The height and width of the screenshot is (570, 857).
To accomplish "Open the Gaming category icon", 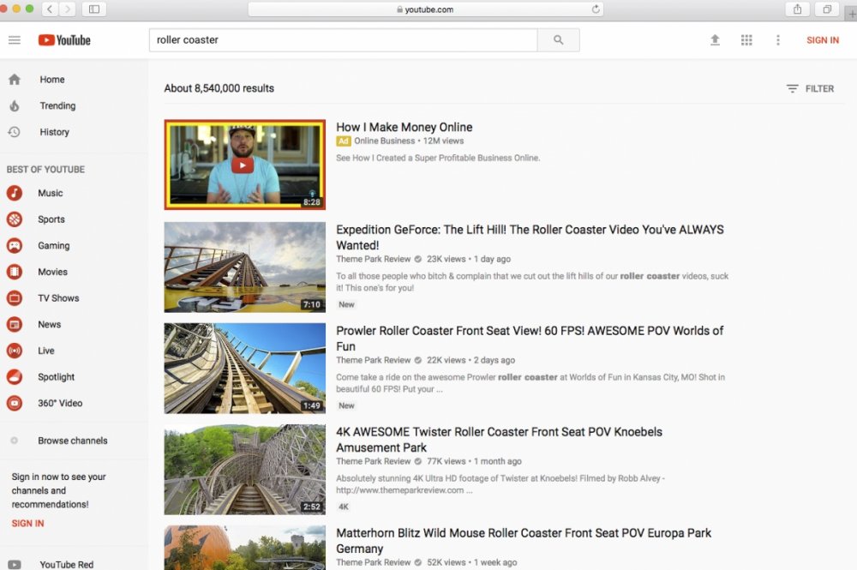I will (x=15, y=246).
